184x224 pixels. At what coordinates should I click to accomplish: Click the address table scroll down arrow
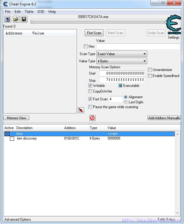177,213
